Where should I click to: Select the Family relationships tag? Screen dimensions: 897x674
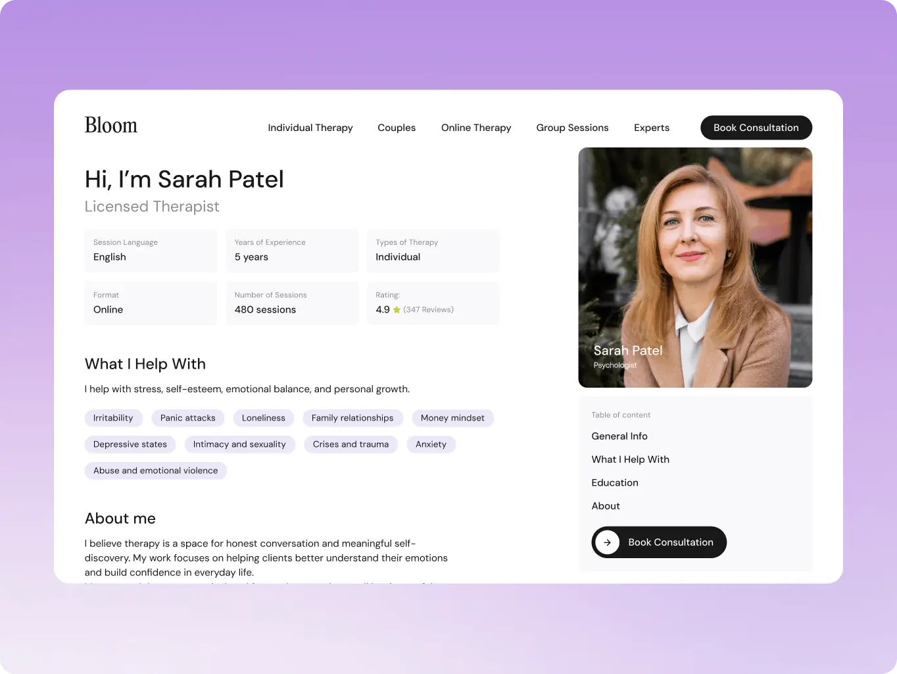pyautogui.click(x=352, y=418)
